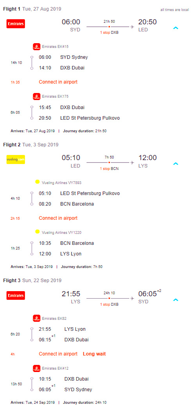Click the red "Long wait" warning text
Screen dimensions: 192x412
pos(94,354)
